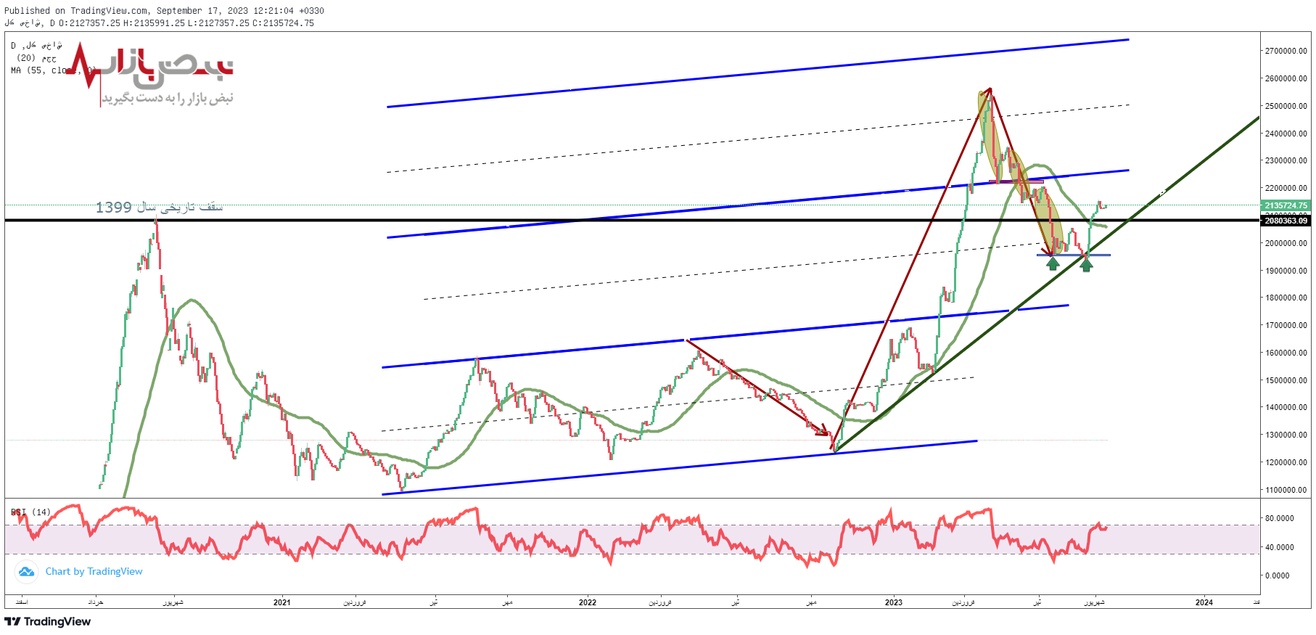Click the RSI (14) indicator label

coord(30,512)
